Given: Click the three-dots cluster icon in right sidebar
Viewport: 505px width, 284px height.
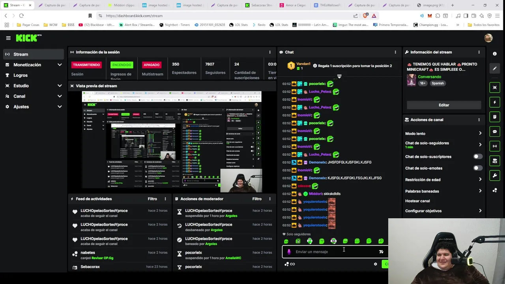Looking at the screenshot, I should tap(495, 190).
